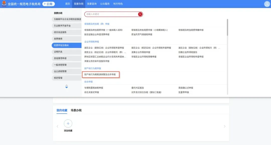Open 居民企业(核定征收)企业所得税月(季) link

(x=105, y=52)
